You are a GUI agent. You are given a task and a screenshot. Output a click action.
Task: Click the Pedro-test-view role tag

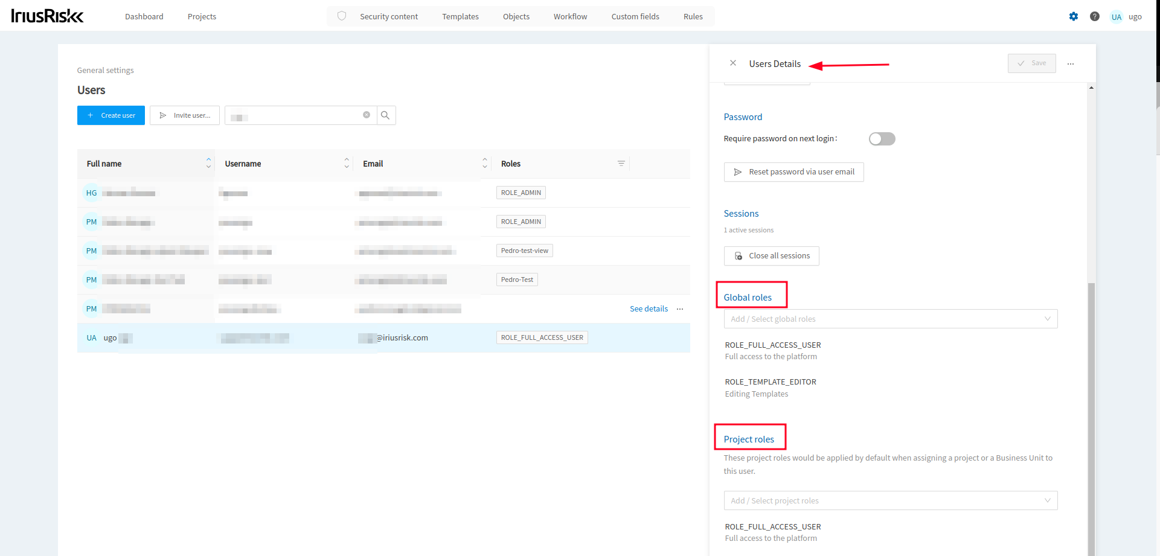[525, 251]
